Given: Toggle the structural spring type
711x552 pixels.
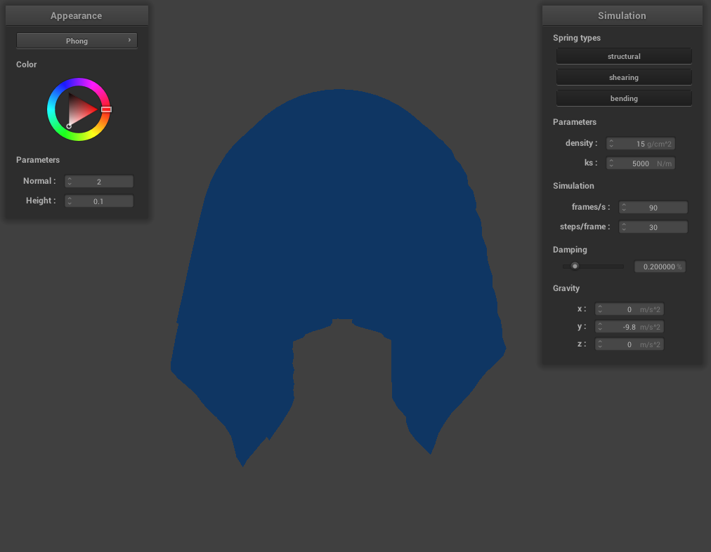Looking at the screenshot, I should [624, 56].
